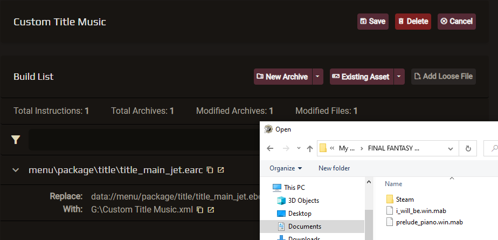Add a New Archive to build list

282,77
